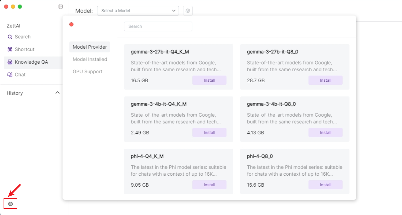Install gemma-3-27b-it-Q4_K_M model

click(209, 80)
